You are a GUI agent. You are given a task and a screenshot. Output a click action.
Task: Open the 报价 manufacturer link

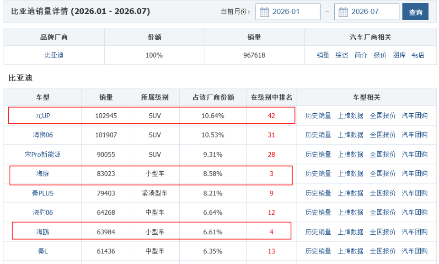coord(380,55)
